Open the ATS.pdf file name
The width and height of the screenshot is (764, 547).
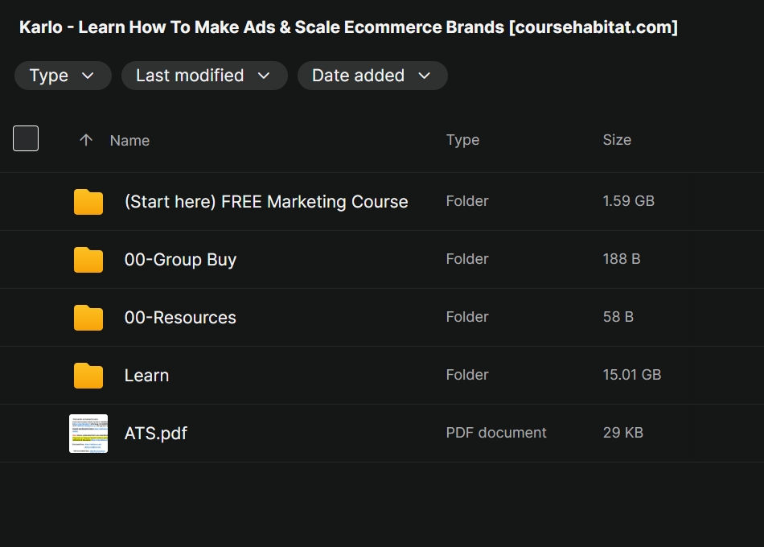pyautogui.click(x=156, y=434)
